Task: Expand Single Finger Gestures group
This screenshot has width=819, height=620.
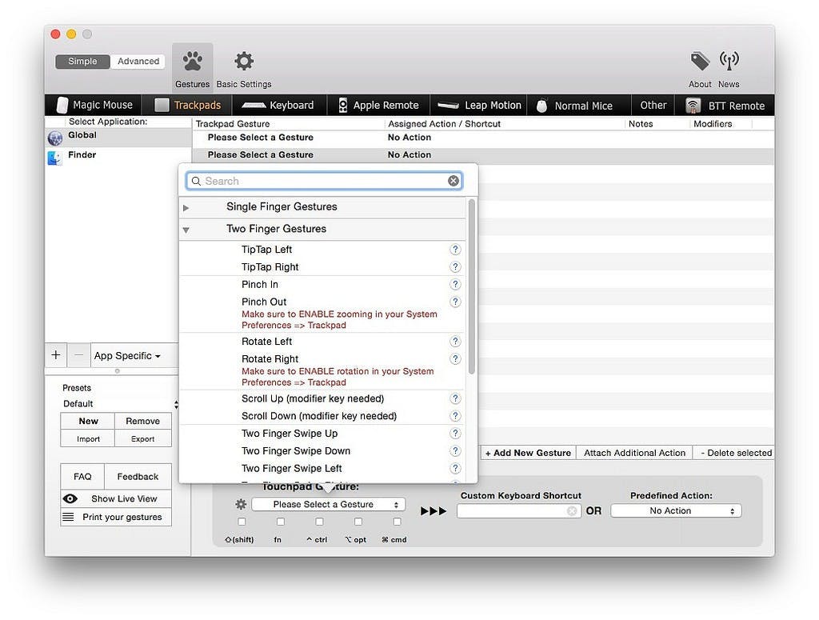Action: pyautogui.click(x=186, y=208)
